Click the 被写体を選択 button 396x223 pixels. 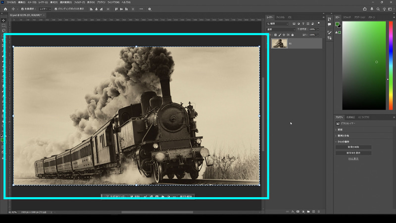coord(353,153)
